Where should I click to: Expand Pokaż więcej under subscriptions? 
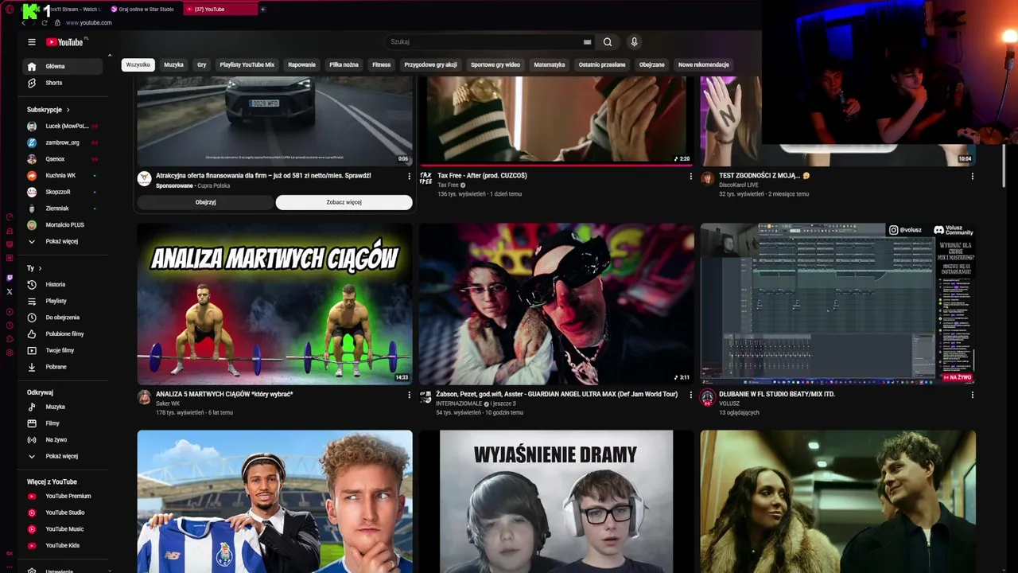[x=64, y=241]
